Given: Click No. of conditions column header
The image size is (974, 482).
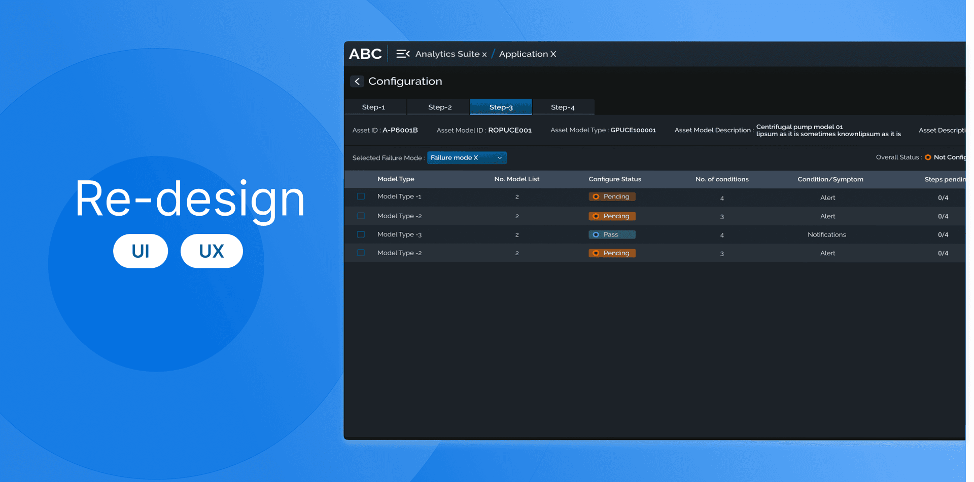Looking at the screenshot, I should pos(722,179).
